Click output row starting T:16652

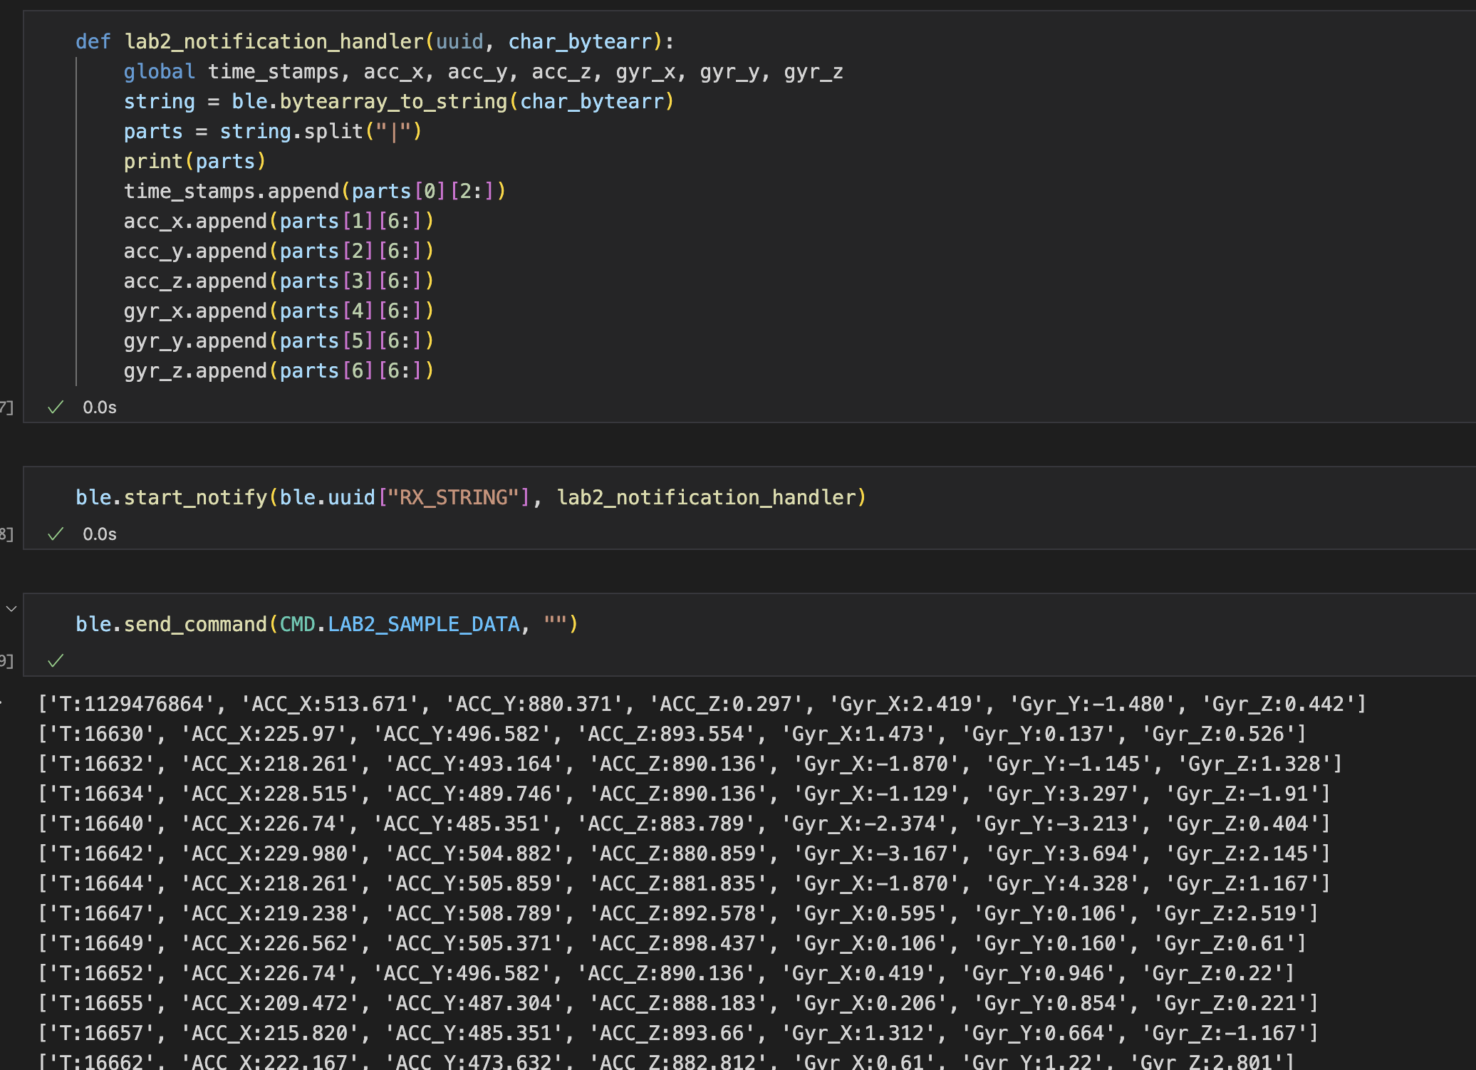point(667,974)
